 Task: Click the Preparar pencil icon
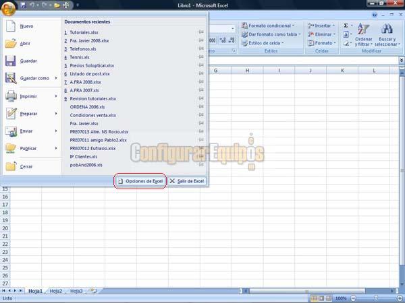tap(11, 114)
